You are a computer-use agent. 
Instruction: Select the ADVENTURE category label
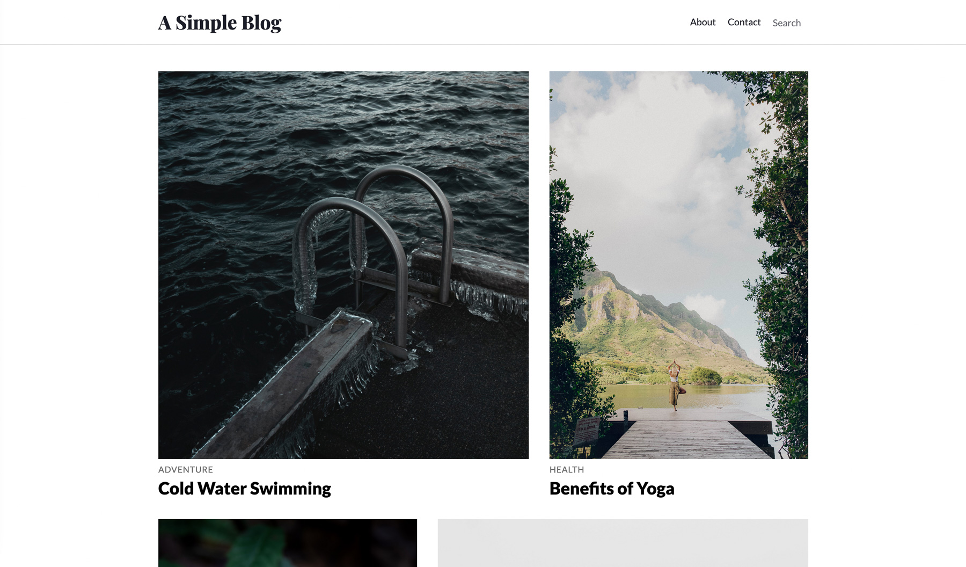click(185, 469)
